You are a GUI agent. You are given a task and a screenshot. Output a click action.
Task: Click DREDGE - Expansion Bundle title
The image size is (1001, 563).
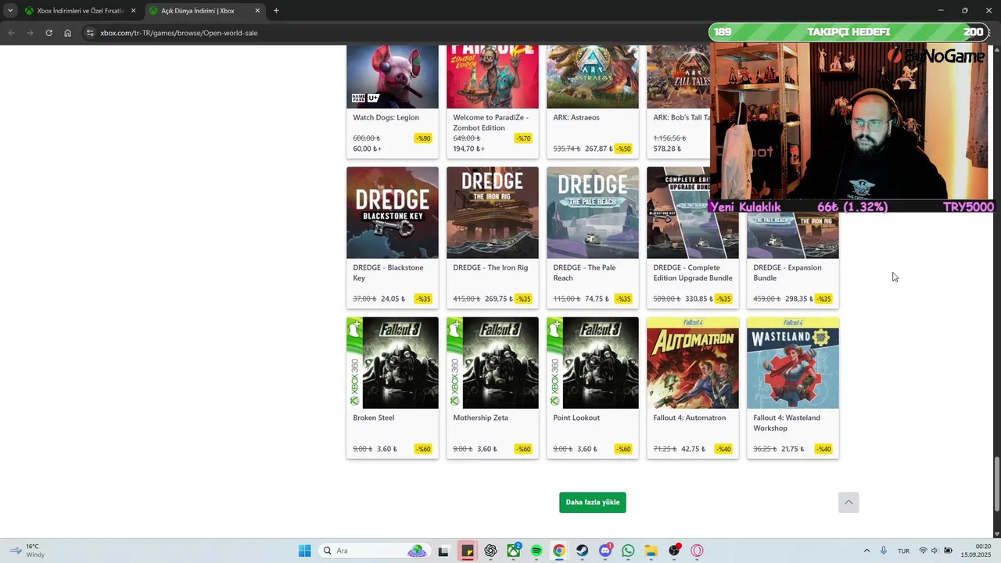pos(788,273)
